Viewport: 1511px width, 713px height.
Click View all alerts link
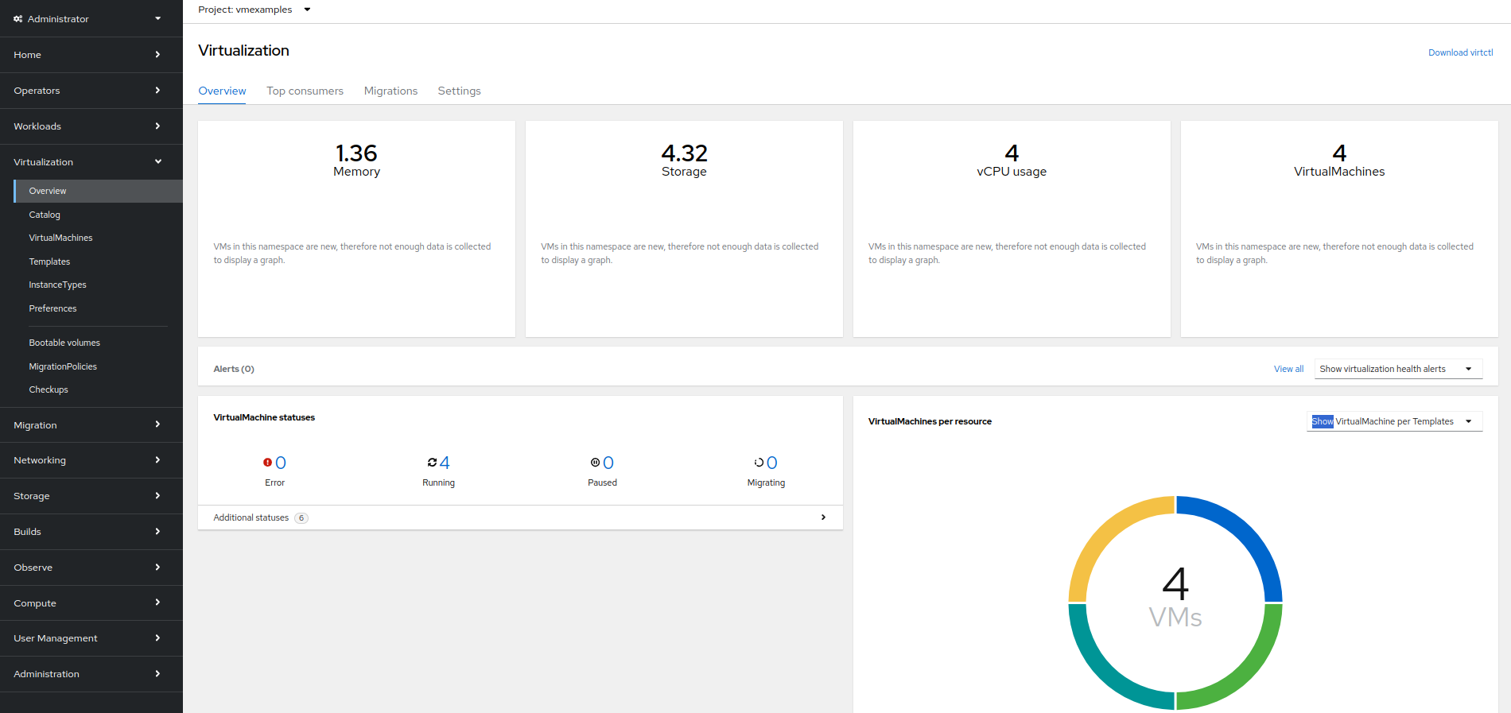coord(1288,369)
